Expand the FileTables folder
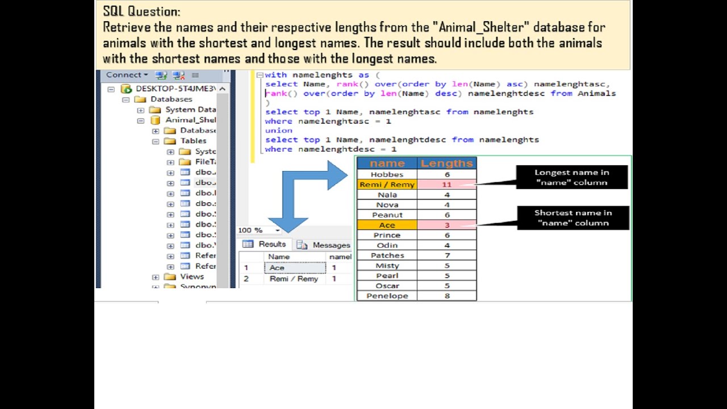This screenshot has height=409, width=727. [170, 162]
